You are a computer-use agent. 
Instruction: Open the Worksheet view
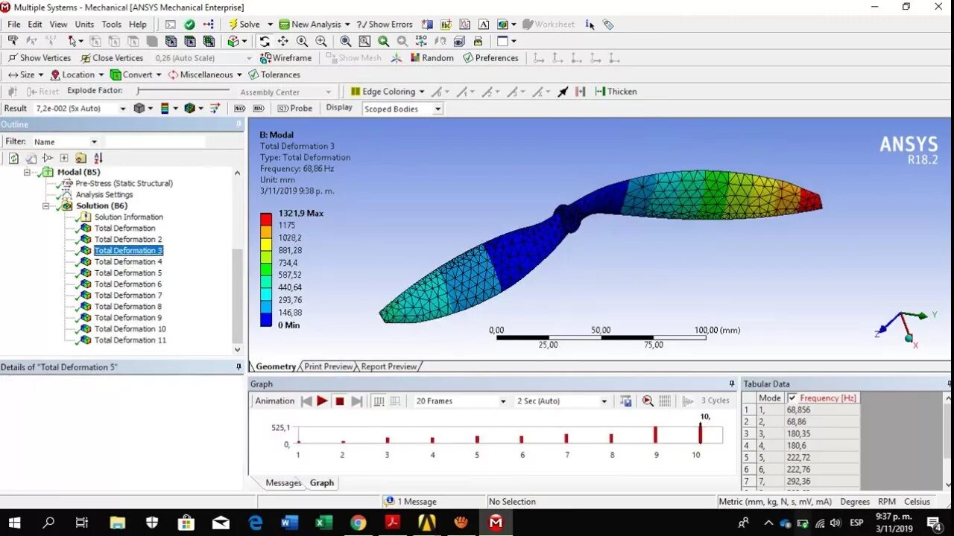(548, 25)
